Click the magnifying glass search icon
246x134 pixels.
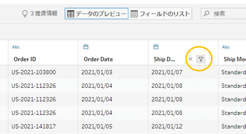tap(206, 14)
